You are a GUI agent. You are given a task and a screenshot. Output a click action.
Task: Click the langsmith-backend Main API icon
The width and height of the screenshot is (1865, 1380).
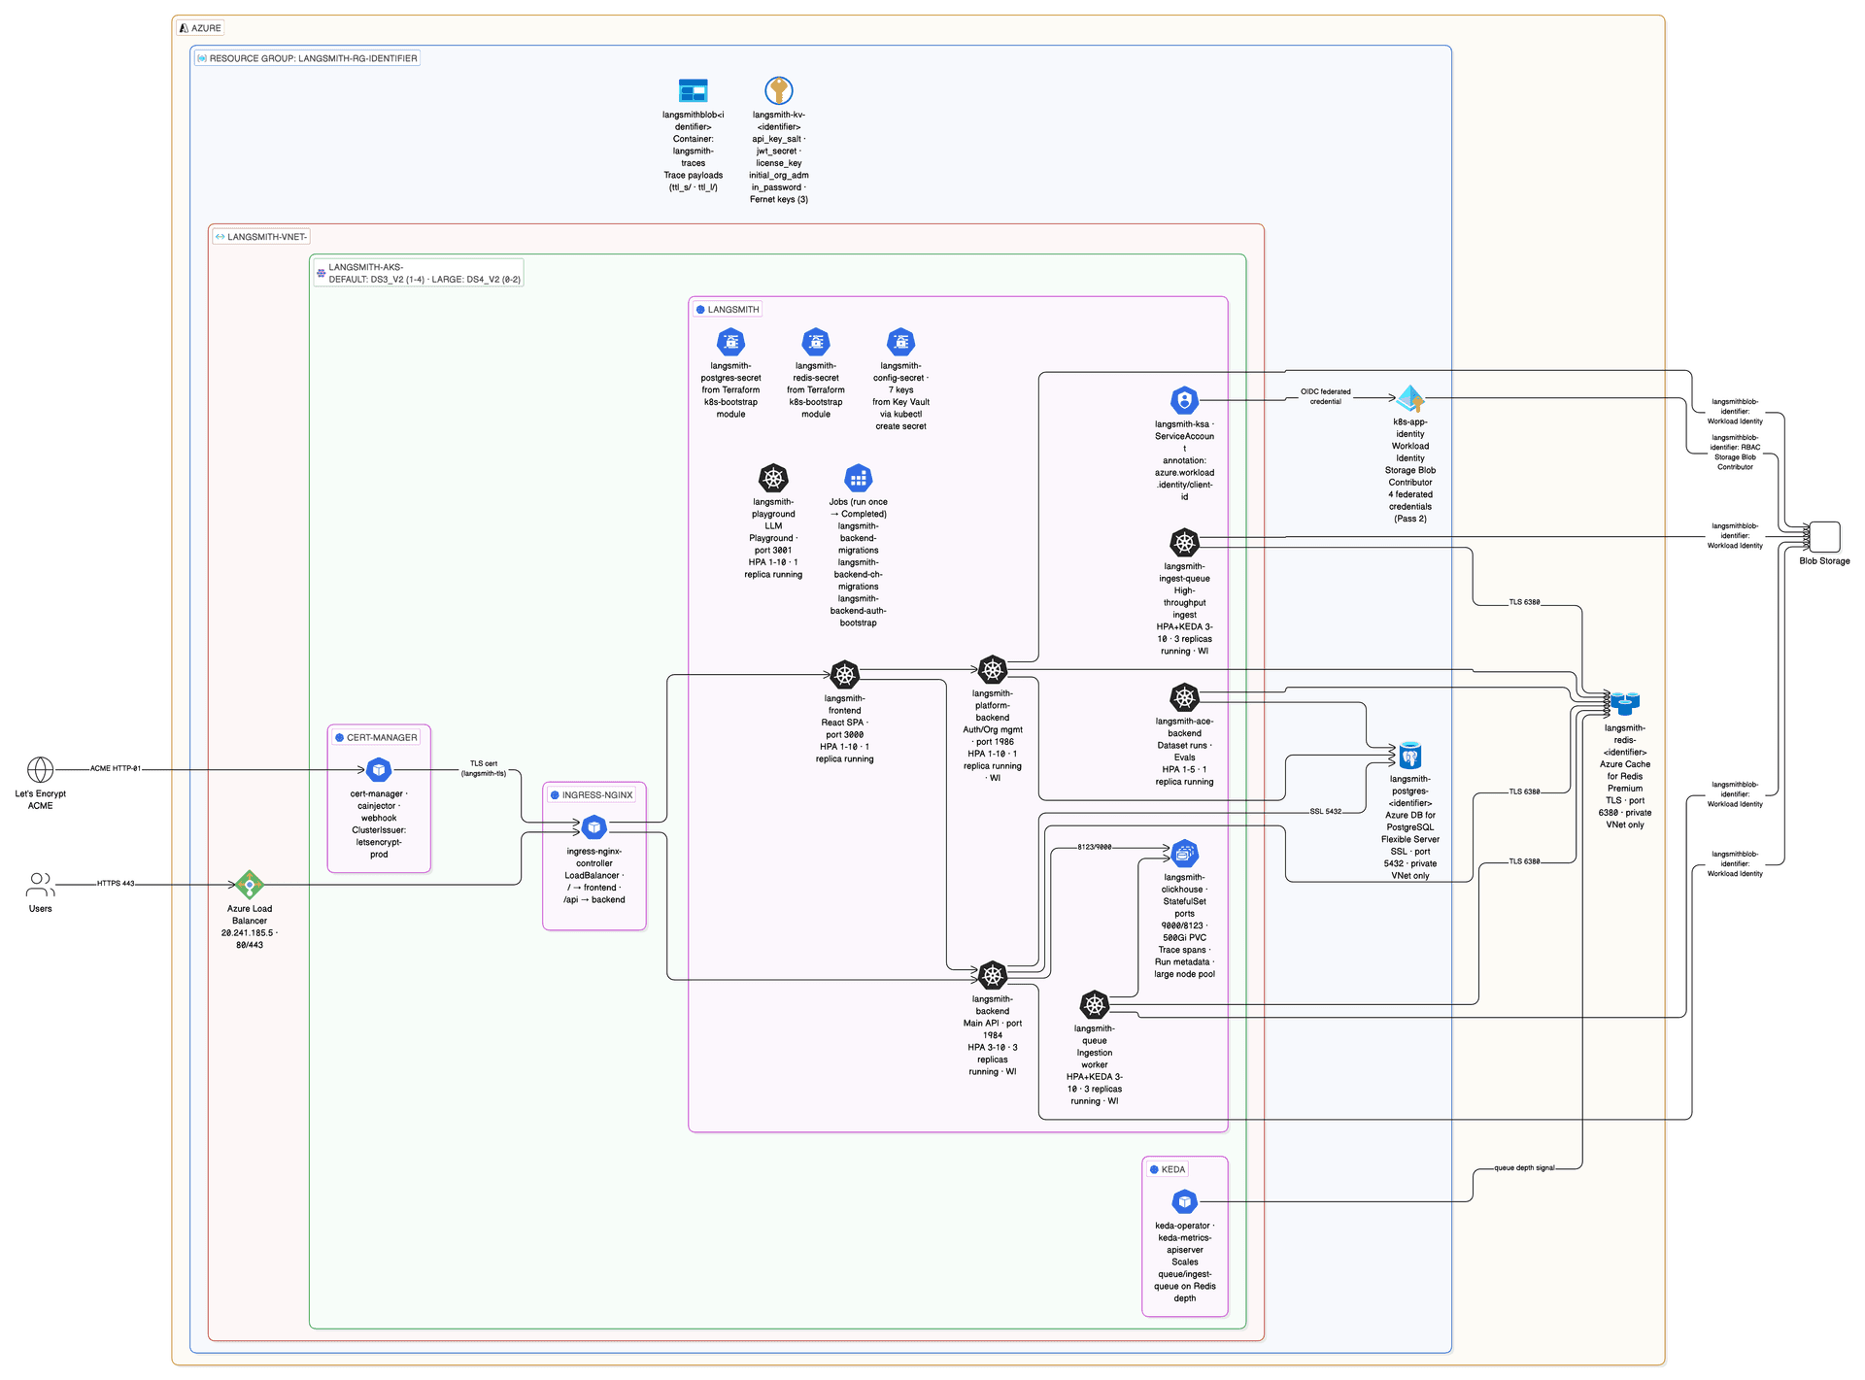[x=992, y=975]
